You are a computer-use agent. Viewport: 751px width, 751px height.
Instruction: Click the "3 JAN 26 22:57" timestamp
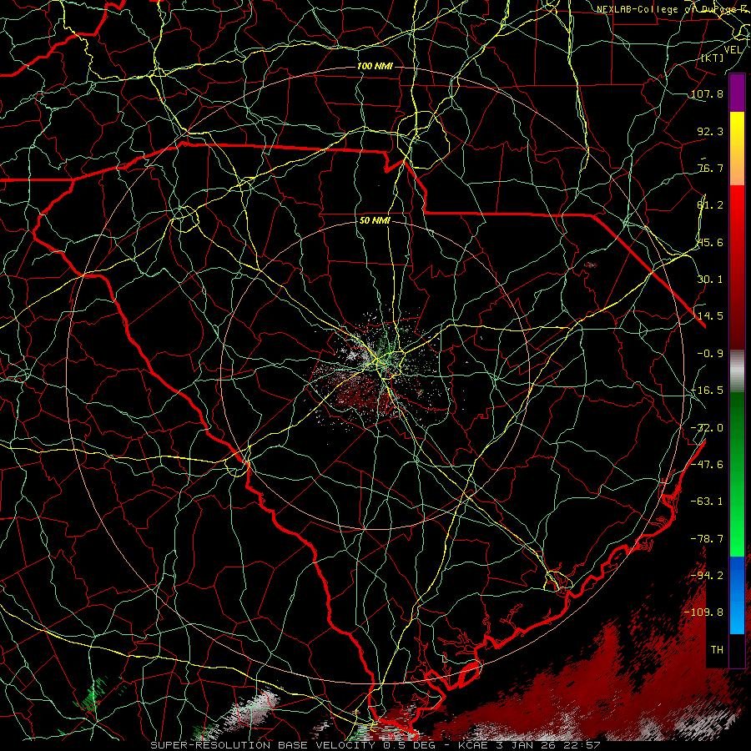(x=548, y=745)
